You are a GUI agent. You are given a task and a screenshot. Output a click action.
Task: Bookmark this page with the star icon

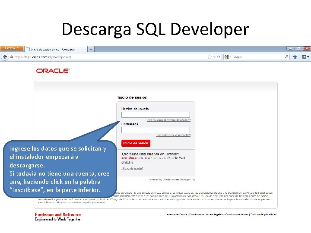(x=209, y=57)
